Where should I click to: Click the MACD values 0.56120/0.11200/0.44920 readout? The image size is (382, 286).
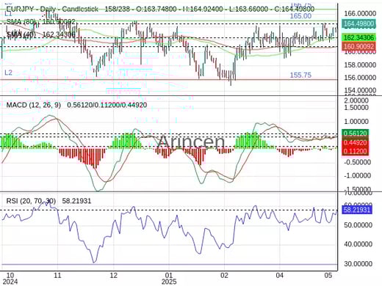pos(107,105)
